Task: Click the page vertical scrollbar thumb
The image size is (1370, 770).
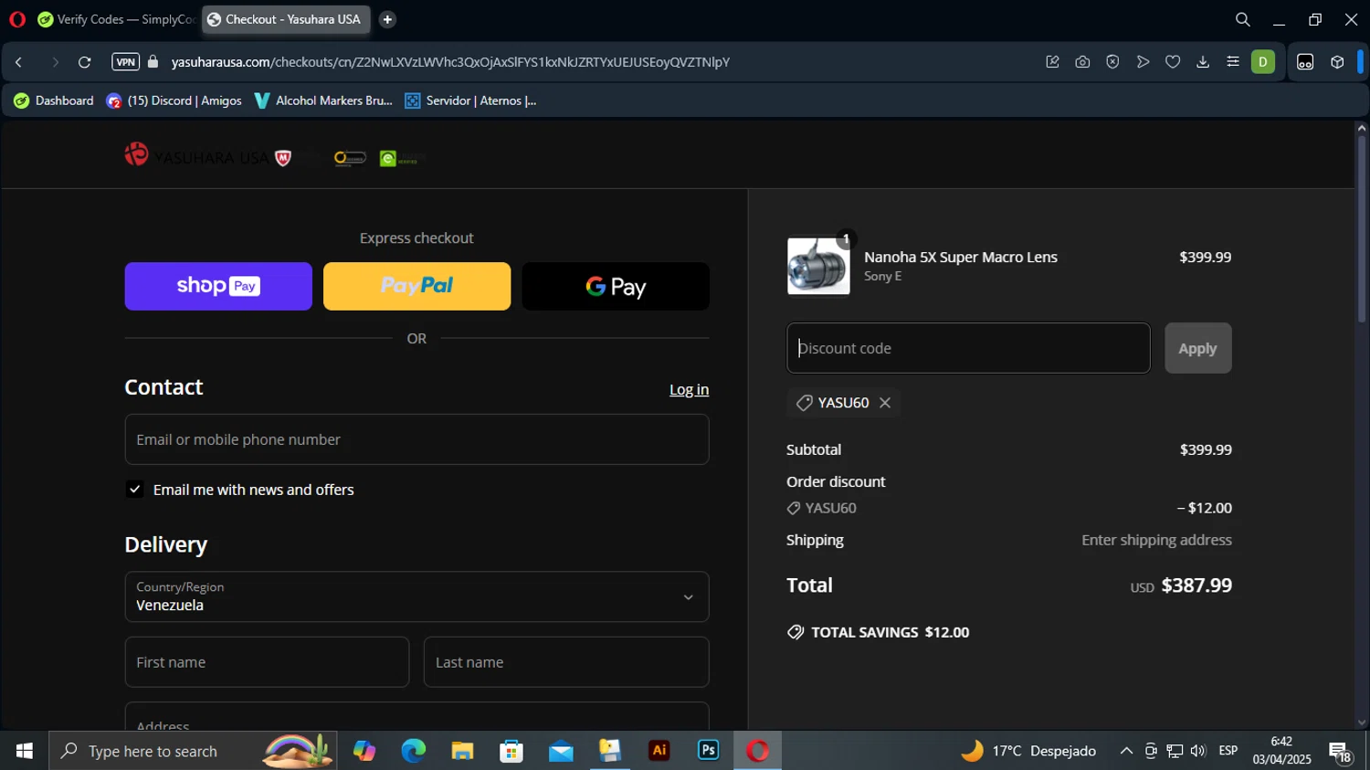Action: click(1362, 228)
